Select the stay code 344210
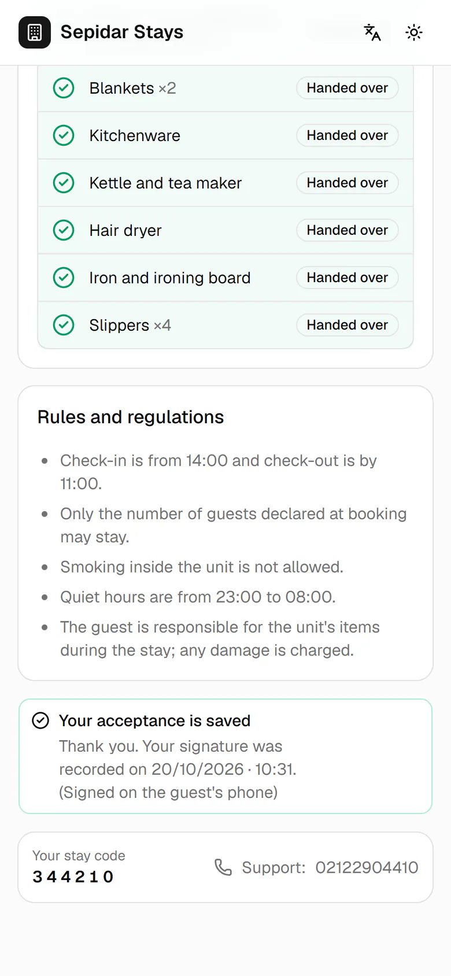The image size is (451, 976). 73,877
